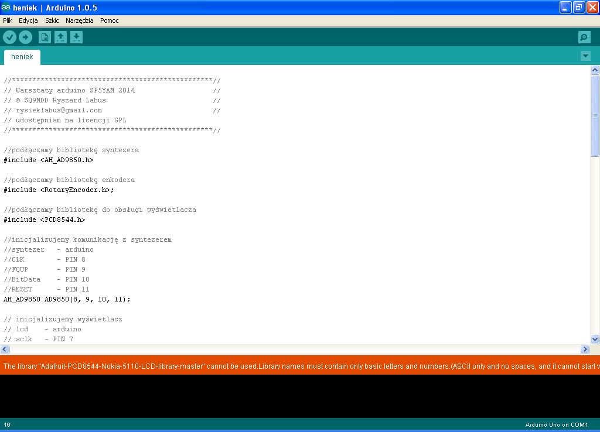Click the Arduino logo in title bar
The width and height of the screenshot is (600, 432).
6,8
